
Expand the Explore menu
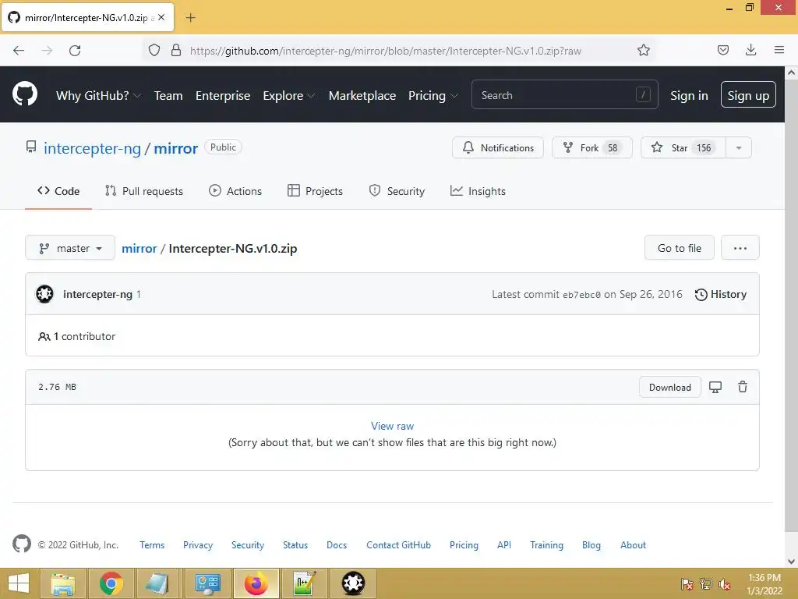288,95
